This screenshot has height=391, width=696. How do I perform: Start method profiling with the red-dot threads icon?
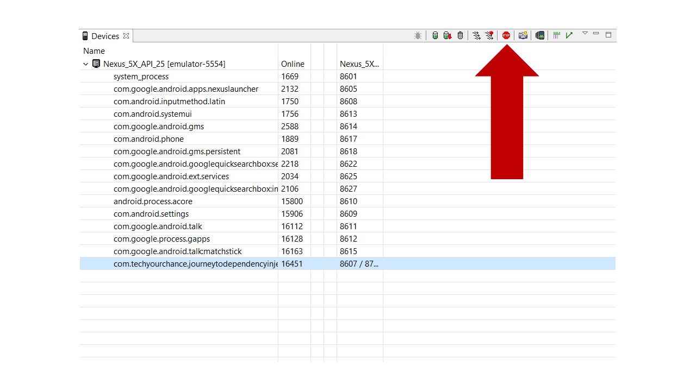tap(489, 35)
